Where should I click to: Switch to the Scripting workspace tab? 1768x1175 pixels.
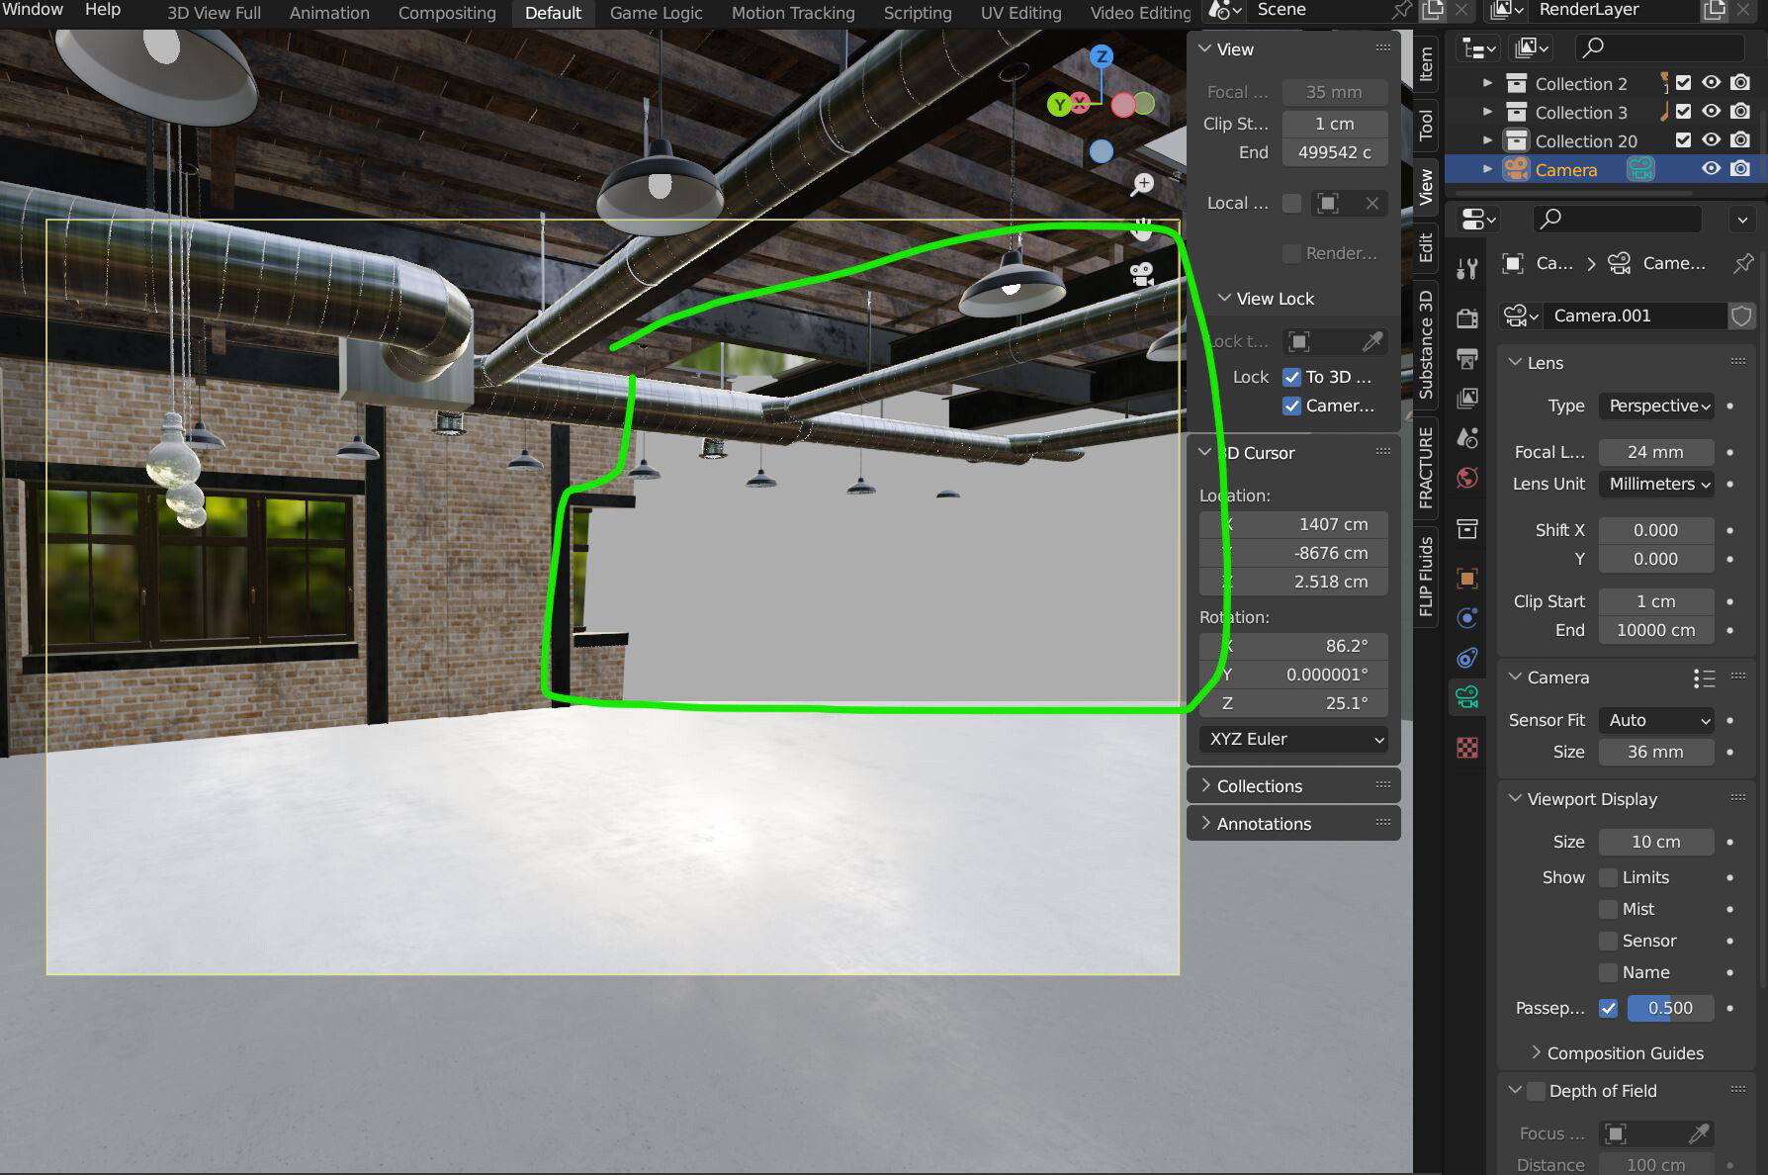(917, 13)
